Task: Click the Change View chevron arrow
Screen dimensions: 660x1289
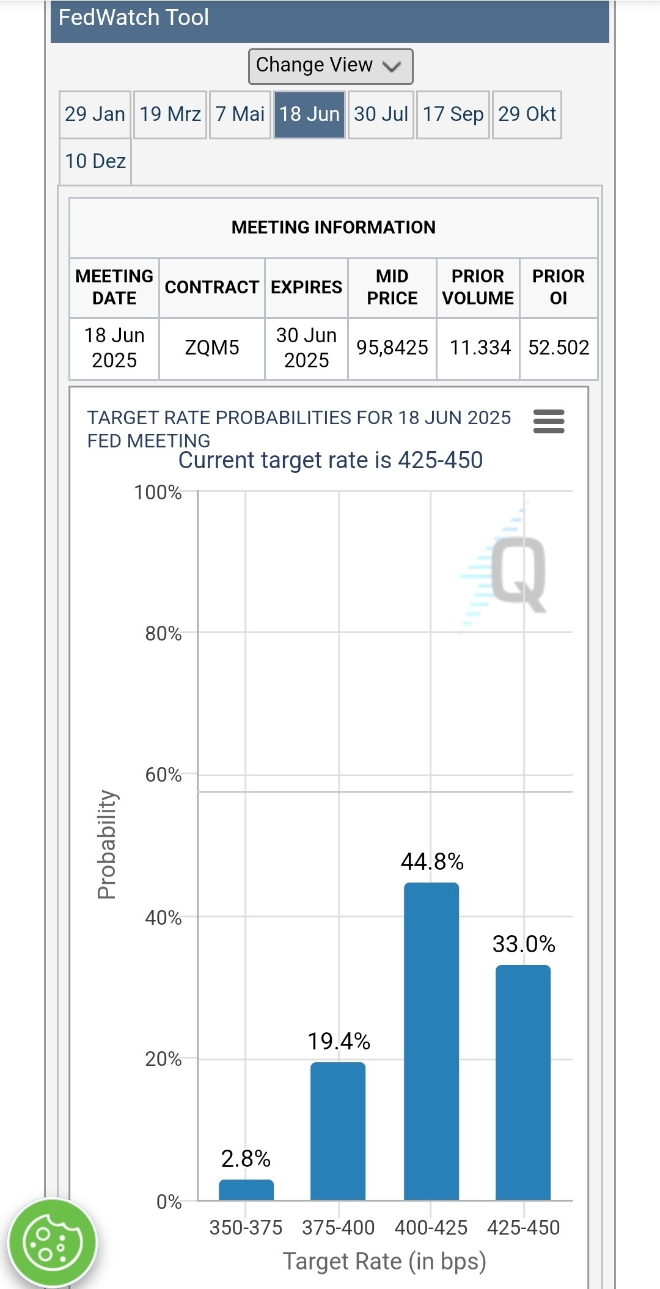Action: (392, 66)
